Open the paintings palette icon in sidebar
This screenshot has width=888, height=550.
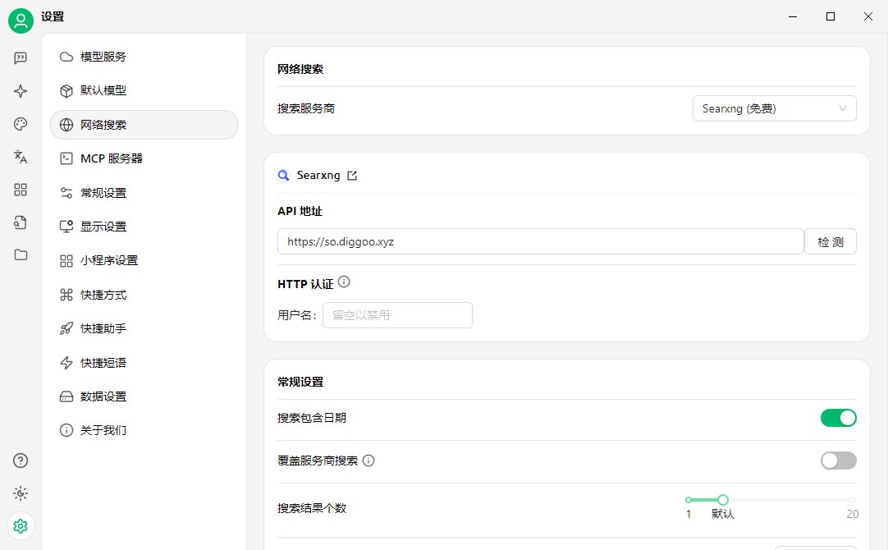[x=21, y=124]
